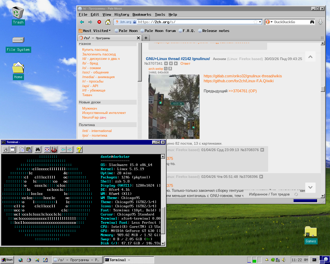This screenshot has width=330, height=264.
Task: Download arch.webp with the download icon
Action: tap(170, 69)
